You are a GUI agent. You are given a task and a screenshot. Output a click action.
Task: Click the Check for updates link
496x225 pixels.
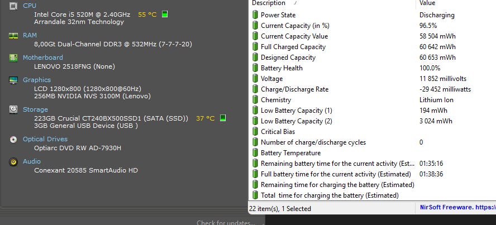(226, 222)
